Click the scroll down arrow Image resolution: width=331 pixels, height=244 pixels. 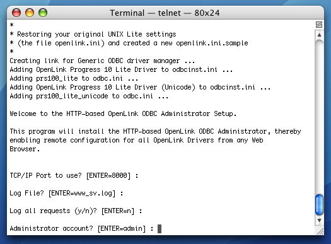pyautogui.click(x=319, y=221)
